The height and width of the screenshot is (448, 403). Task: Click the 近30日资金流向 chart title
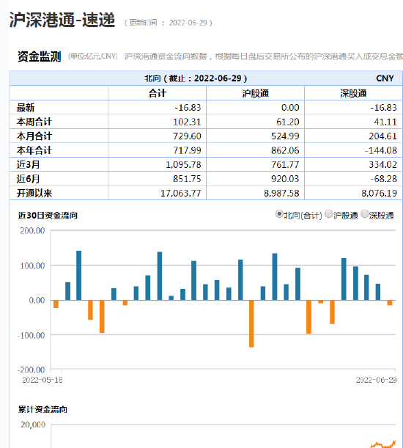coord(48,216)
